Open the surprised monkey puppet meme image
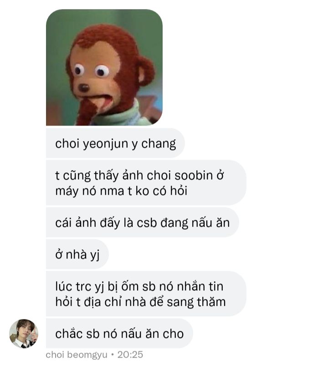This screenshot has width=328, height=365. click(x=104, y=67)
